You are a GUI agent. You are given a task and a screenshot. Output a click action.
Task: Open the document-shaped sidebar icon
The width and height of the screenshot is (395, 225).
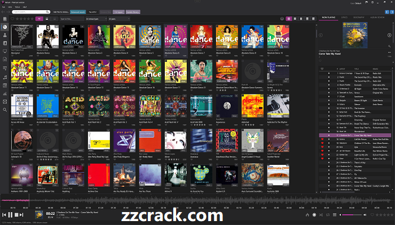(x=5, y=60)
